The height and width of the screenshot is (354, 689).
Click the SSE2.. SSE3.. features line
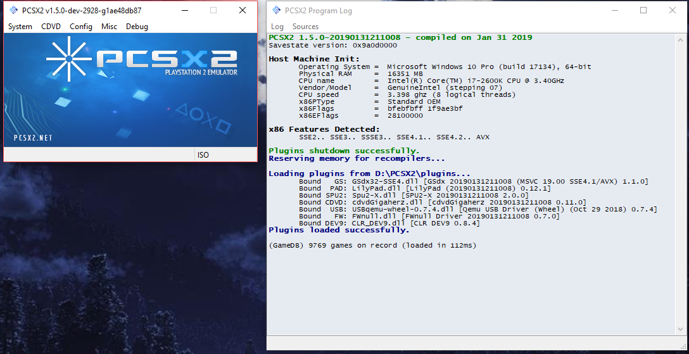[394, 137]
